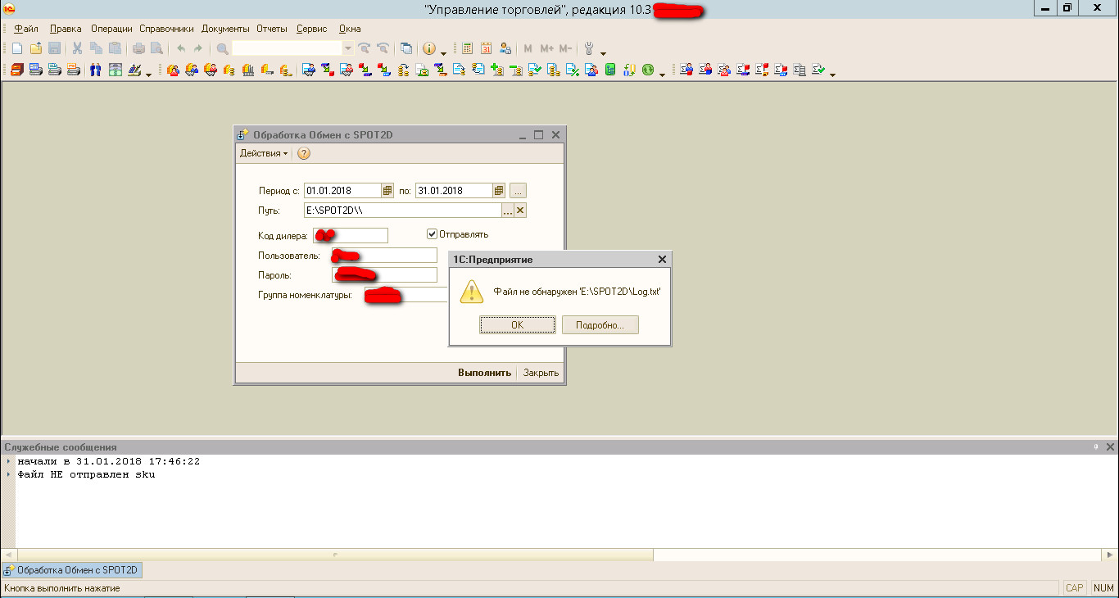Open the Calculator icon
This screenshot has height=598, width=1119.
click(x=467, y=48)
